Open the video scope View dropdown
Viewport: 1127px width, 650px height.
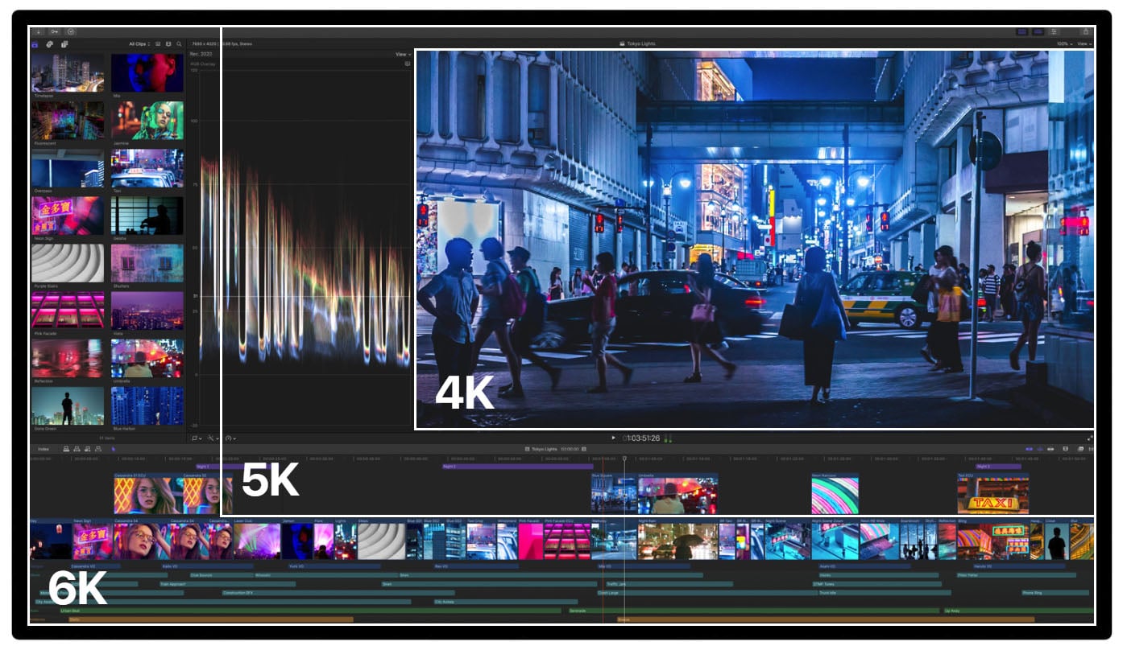click(402, 54)
